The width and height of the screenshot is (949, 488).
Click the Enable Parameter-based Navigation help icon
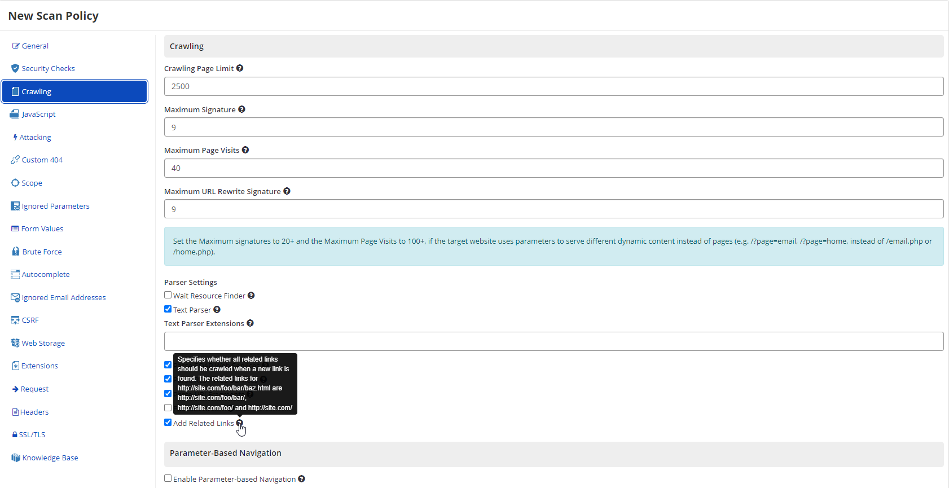coord(301,479)
